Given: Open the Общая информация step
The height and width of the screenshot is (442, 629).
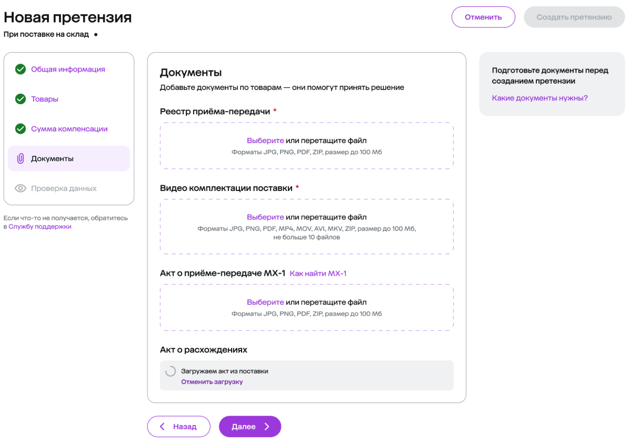Looking at the screenshot, I should coord(68,69).
